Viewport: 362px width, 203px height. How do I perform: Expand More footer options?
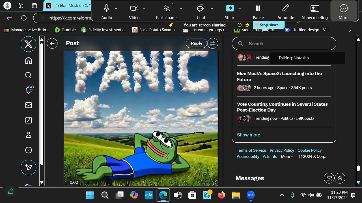[x=288, y=156]
